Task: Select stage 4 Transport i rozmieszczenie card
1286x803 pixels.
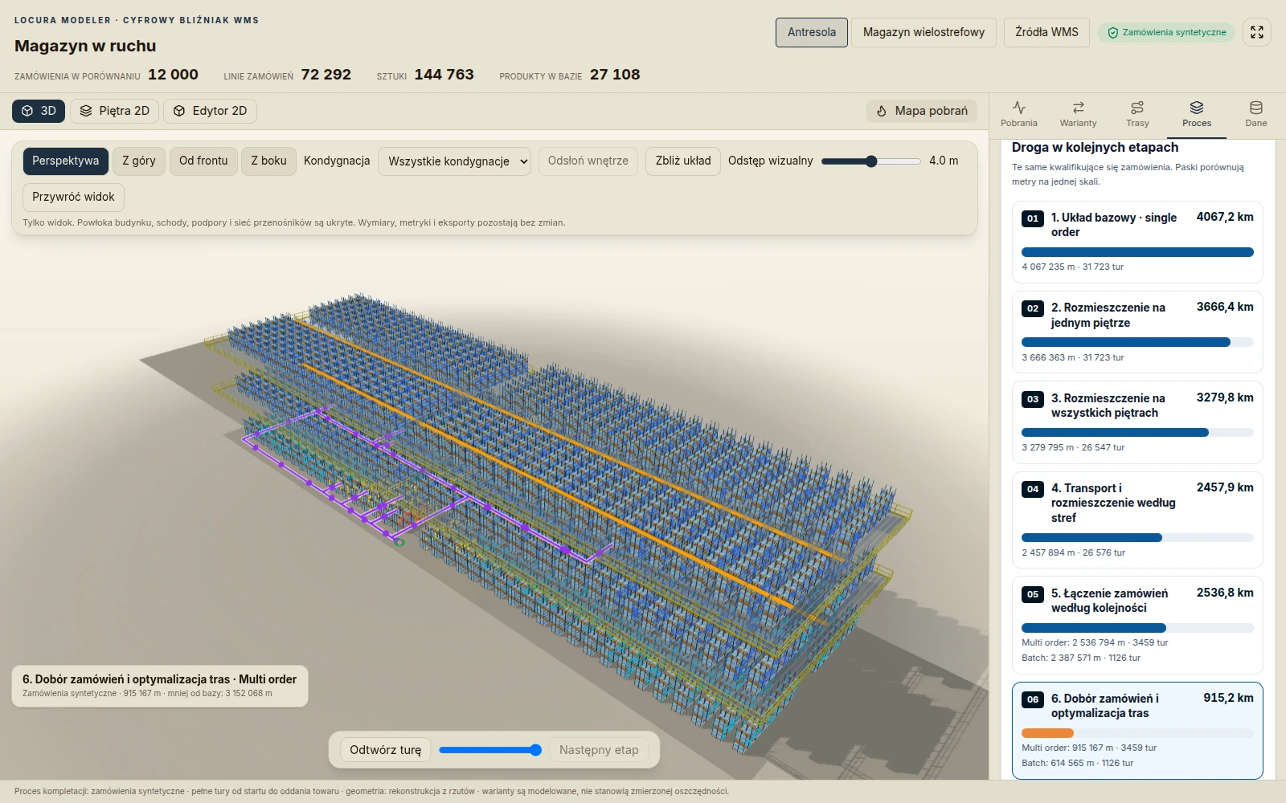Action: (1137, 520)
